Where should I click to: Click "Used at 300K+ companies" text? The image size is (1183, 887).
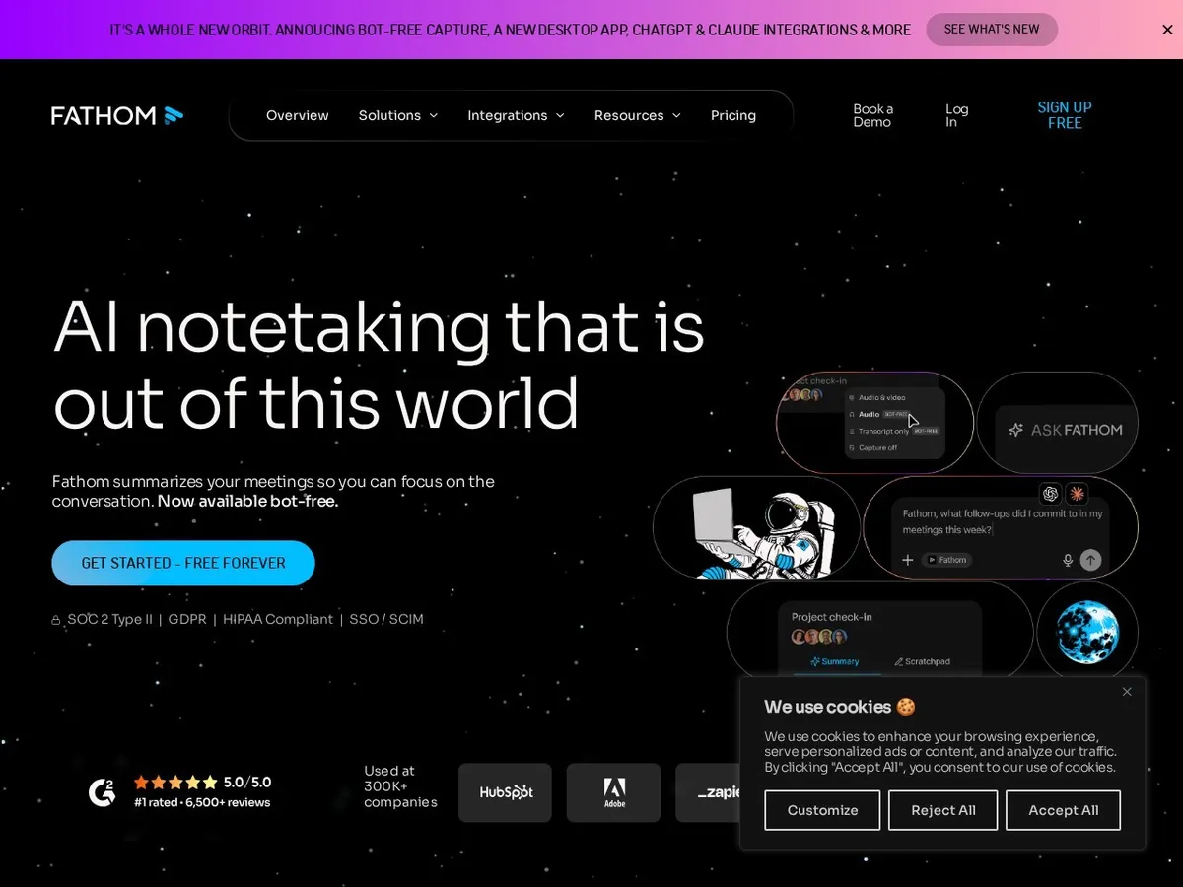(x=400, y=786)
